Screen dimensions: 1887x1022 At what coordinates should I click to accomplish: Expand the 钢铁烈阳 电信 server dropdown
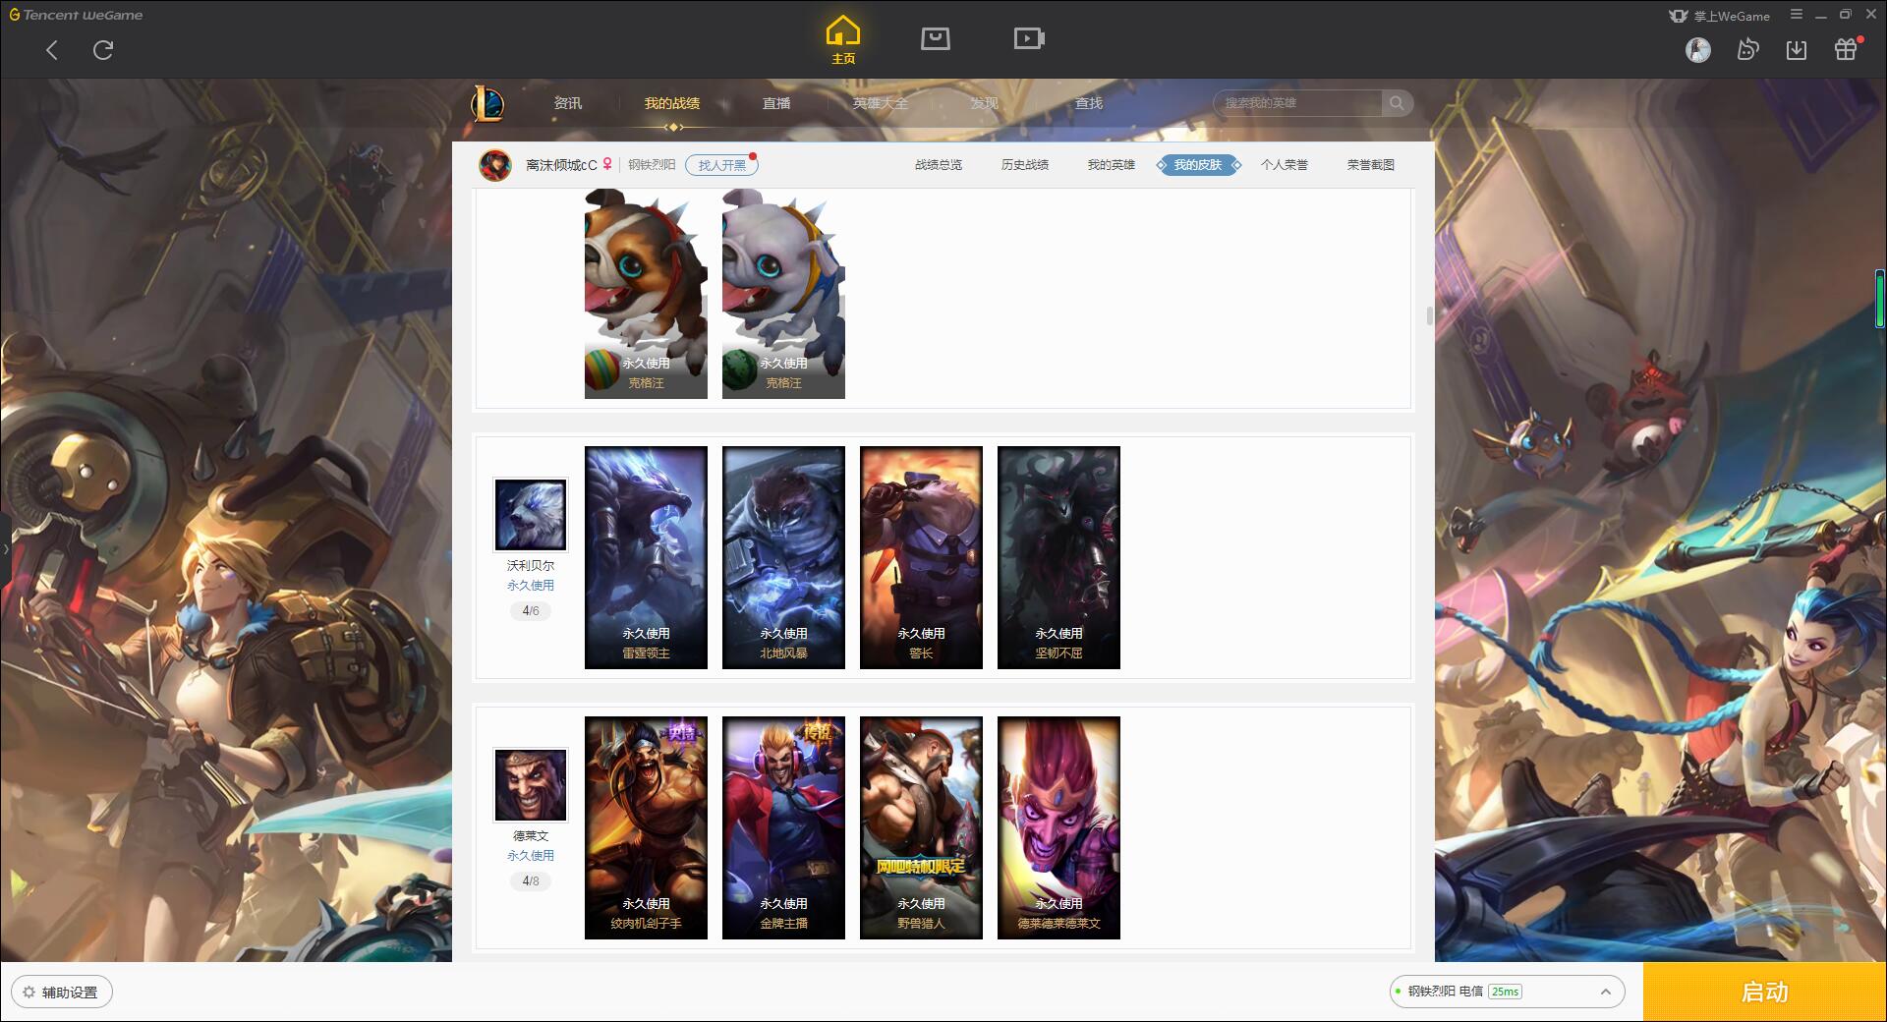click(x=1507, y=992)
